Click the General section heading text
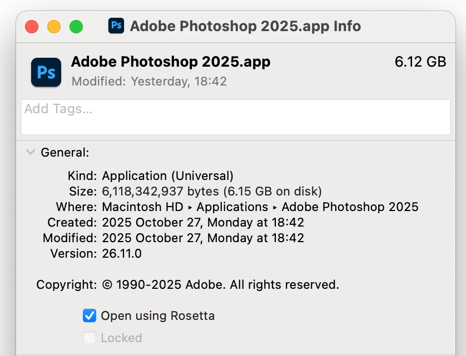The image size is (466, 356). 65,152
